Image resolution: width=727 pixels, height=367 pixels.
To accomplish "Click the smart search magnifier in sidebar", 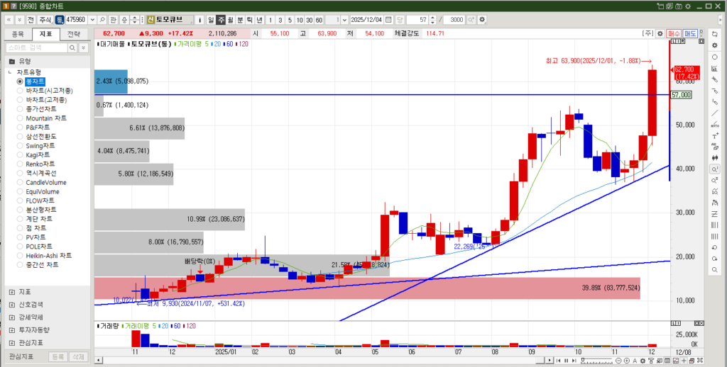I will pos(72,47).
